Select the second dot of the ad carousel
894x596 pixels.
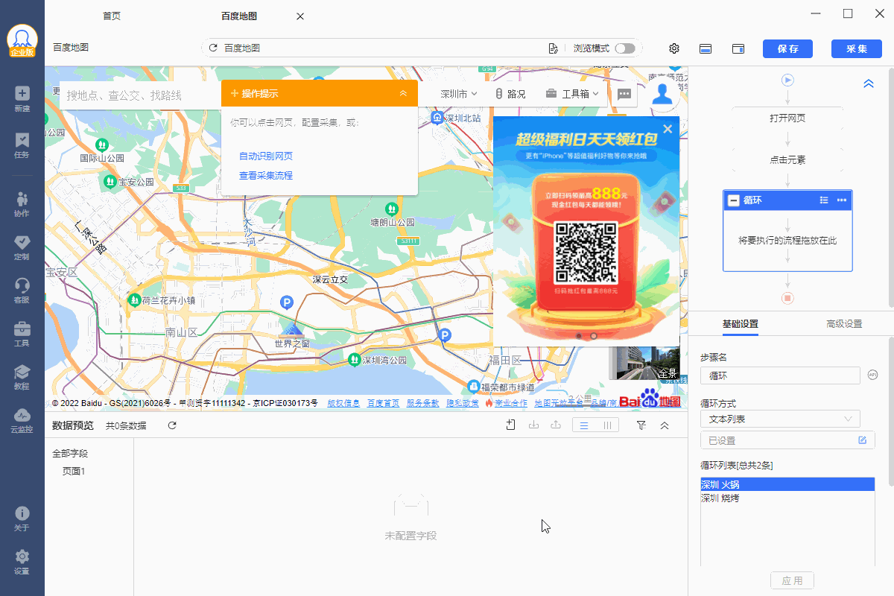pos(594,336)
